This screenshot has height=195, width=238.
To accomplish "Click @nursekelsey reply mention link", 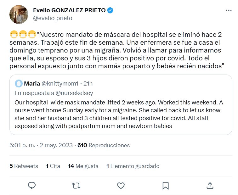I will click(x=75, y=93).
